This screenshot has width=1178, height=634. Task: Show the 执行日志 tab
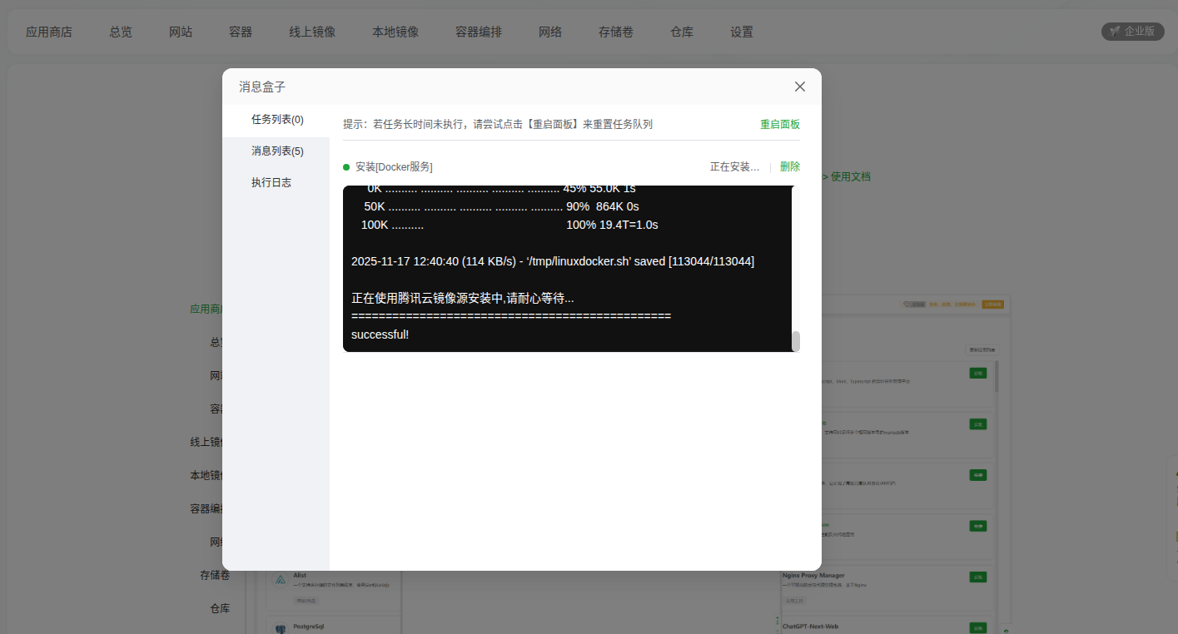(x=271, y=183)
